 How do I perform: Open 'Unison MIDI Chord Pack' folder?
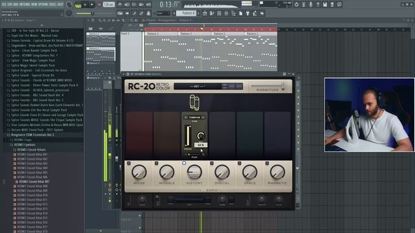click(37, 129)
